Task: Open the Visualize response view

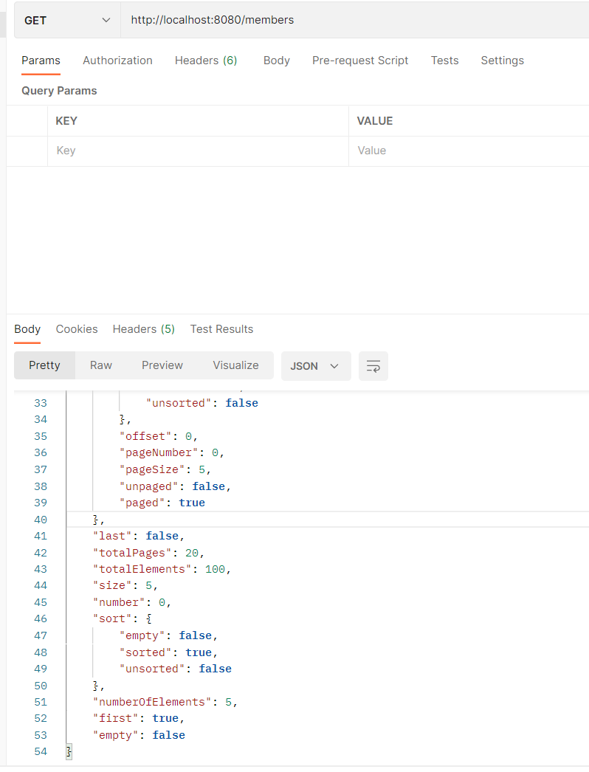Action: (235, 365)
